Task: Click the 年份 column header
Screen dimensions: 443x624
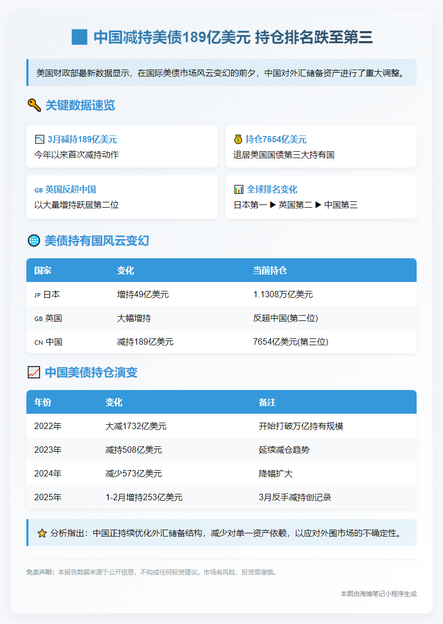Action: pos(43,402)
